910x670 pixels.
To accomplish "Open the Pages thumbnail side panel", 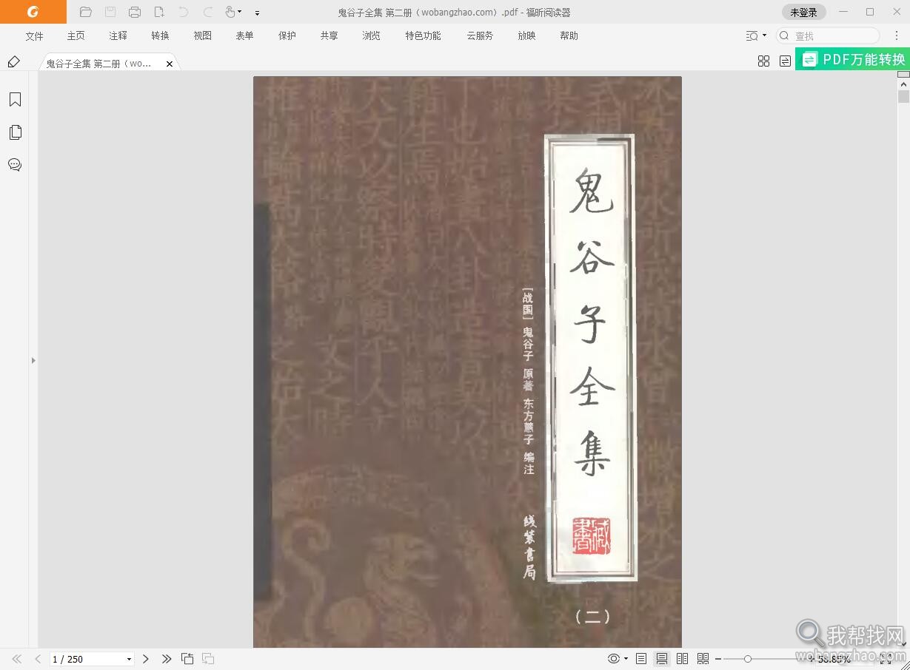I will [15, 132].
